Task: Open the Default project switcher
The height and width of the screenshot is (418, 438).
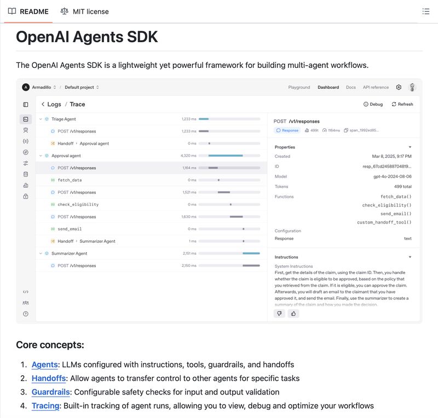Action: pyautogui.click(x=82, y=87)
